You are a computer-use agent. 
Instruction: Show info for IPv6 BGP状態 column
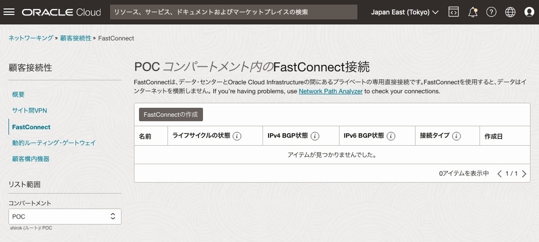(x=391, y=136)
